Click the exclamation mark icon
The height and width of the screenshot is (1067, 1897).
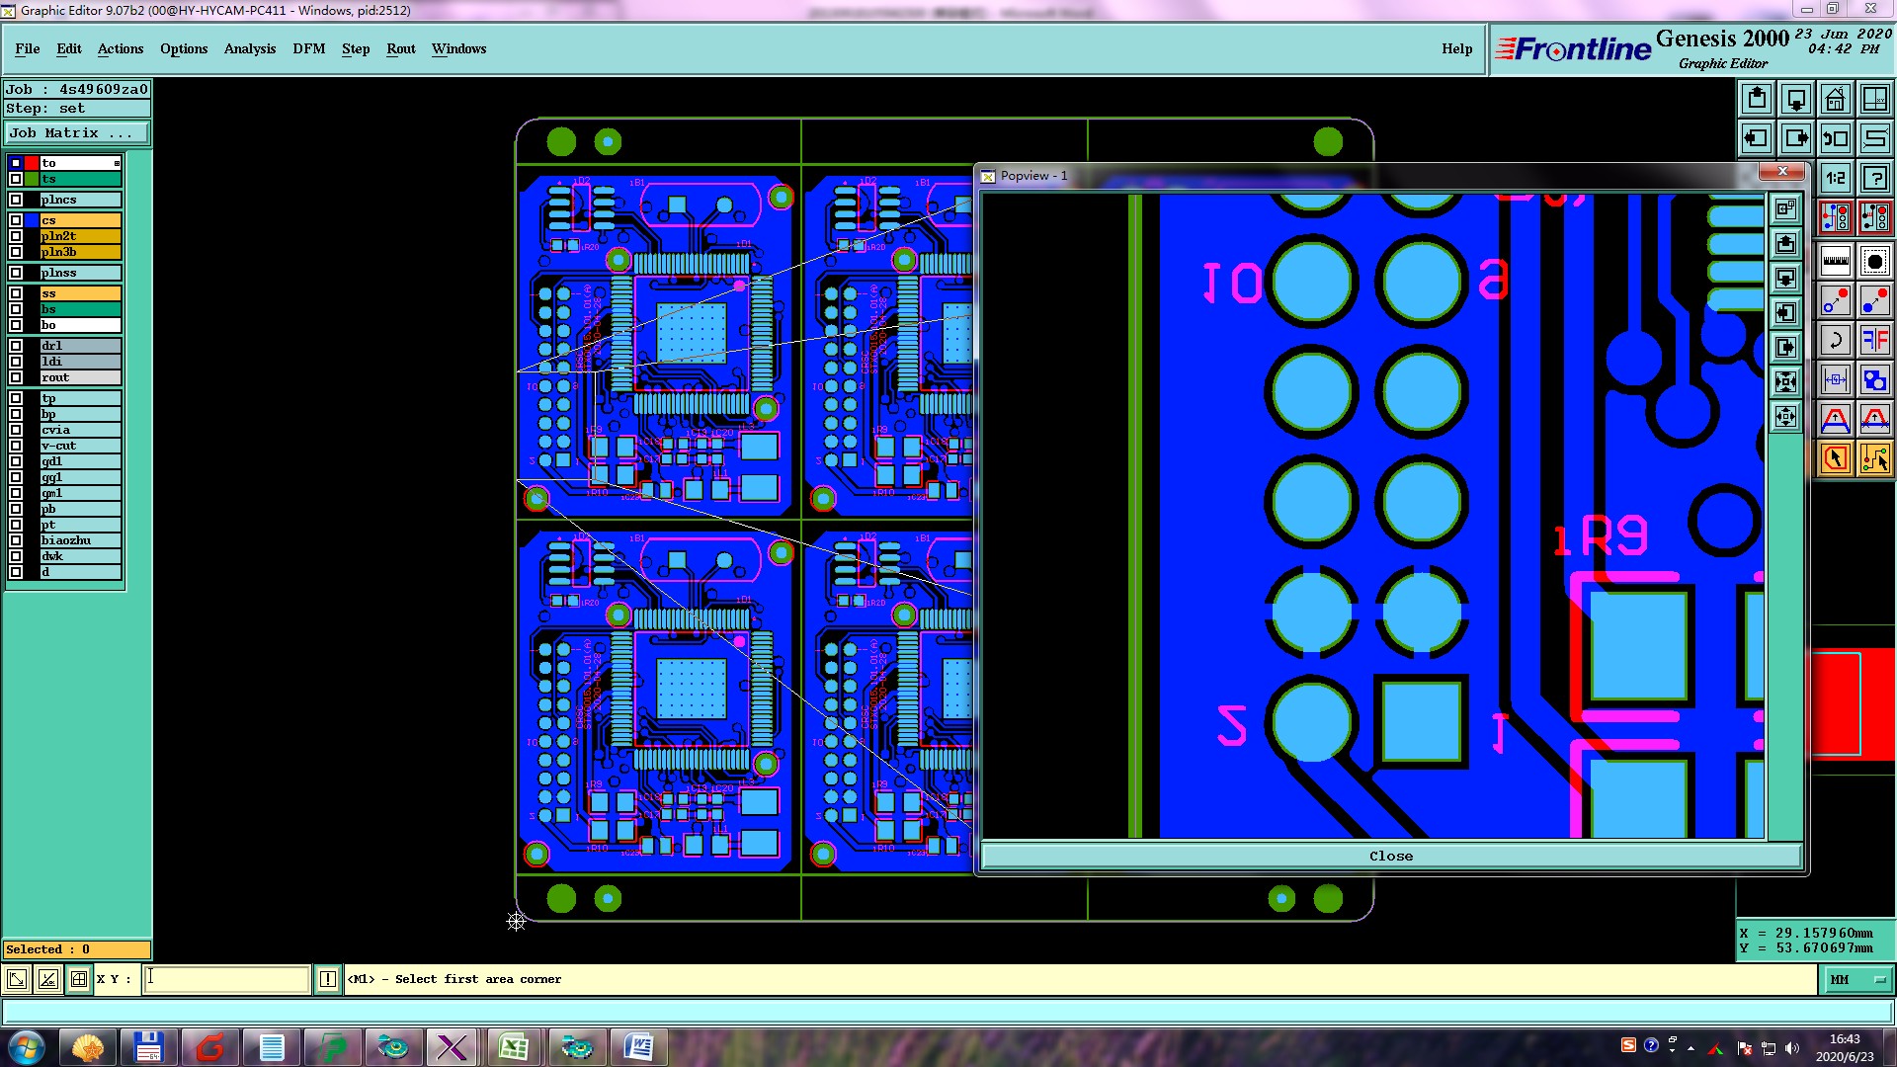point(328,979)
